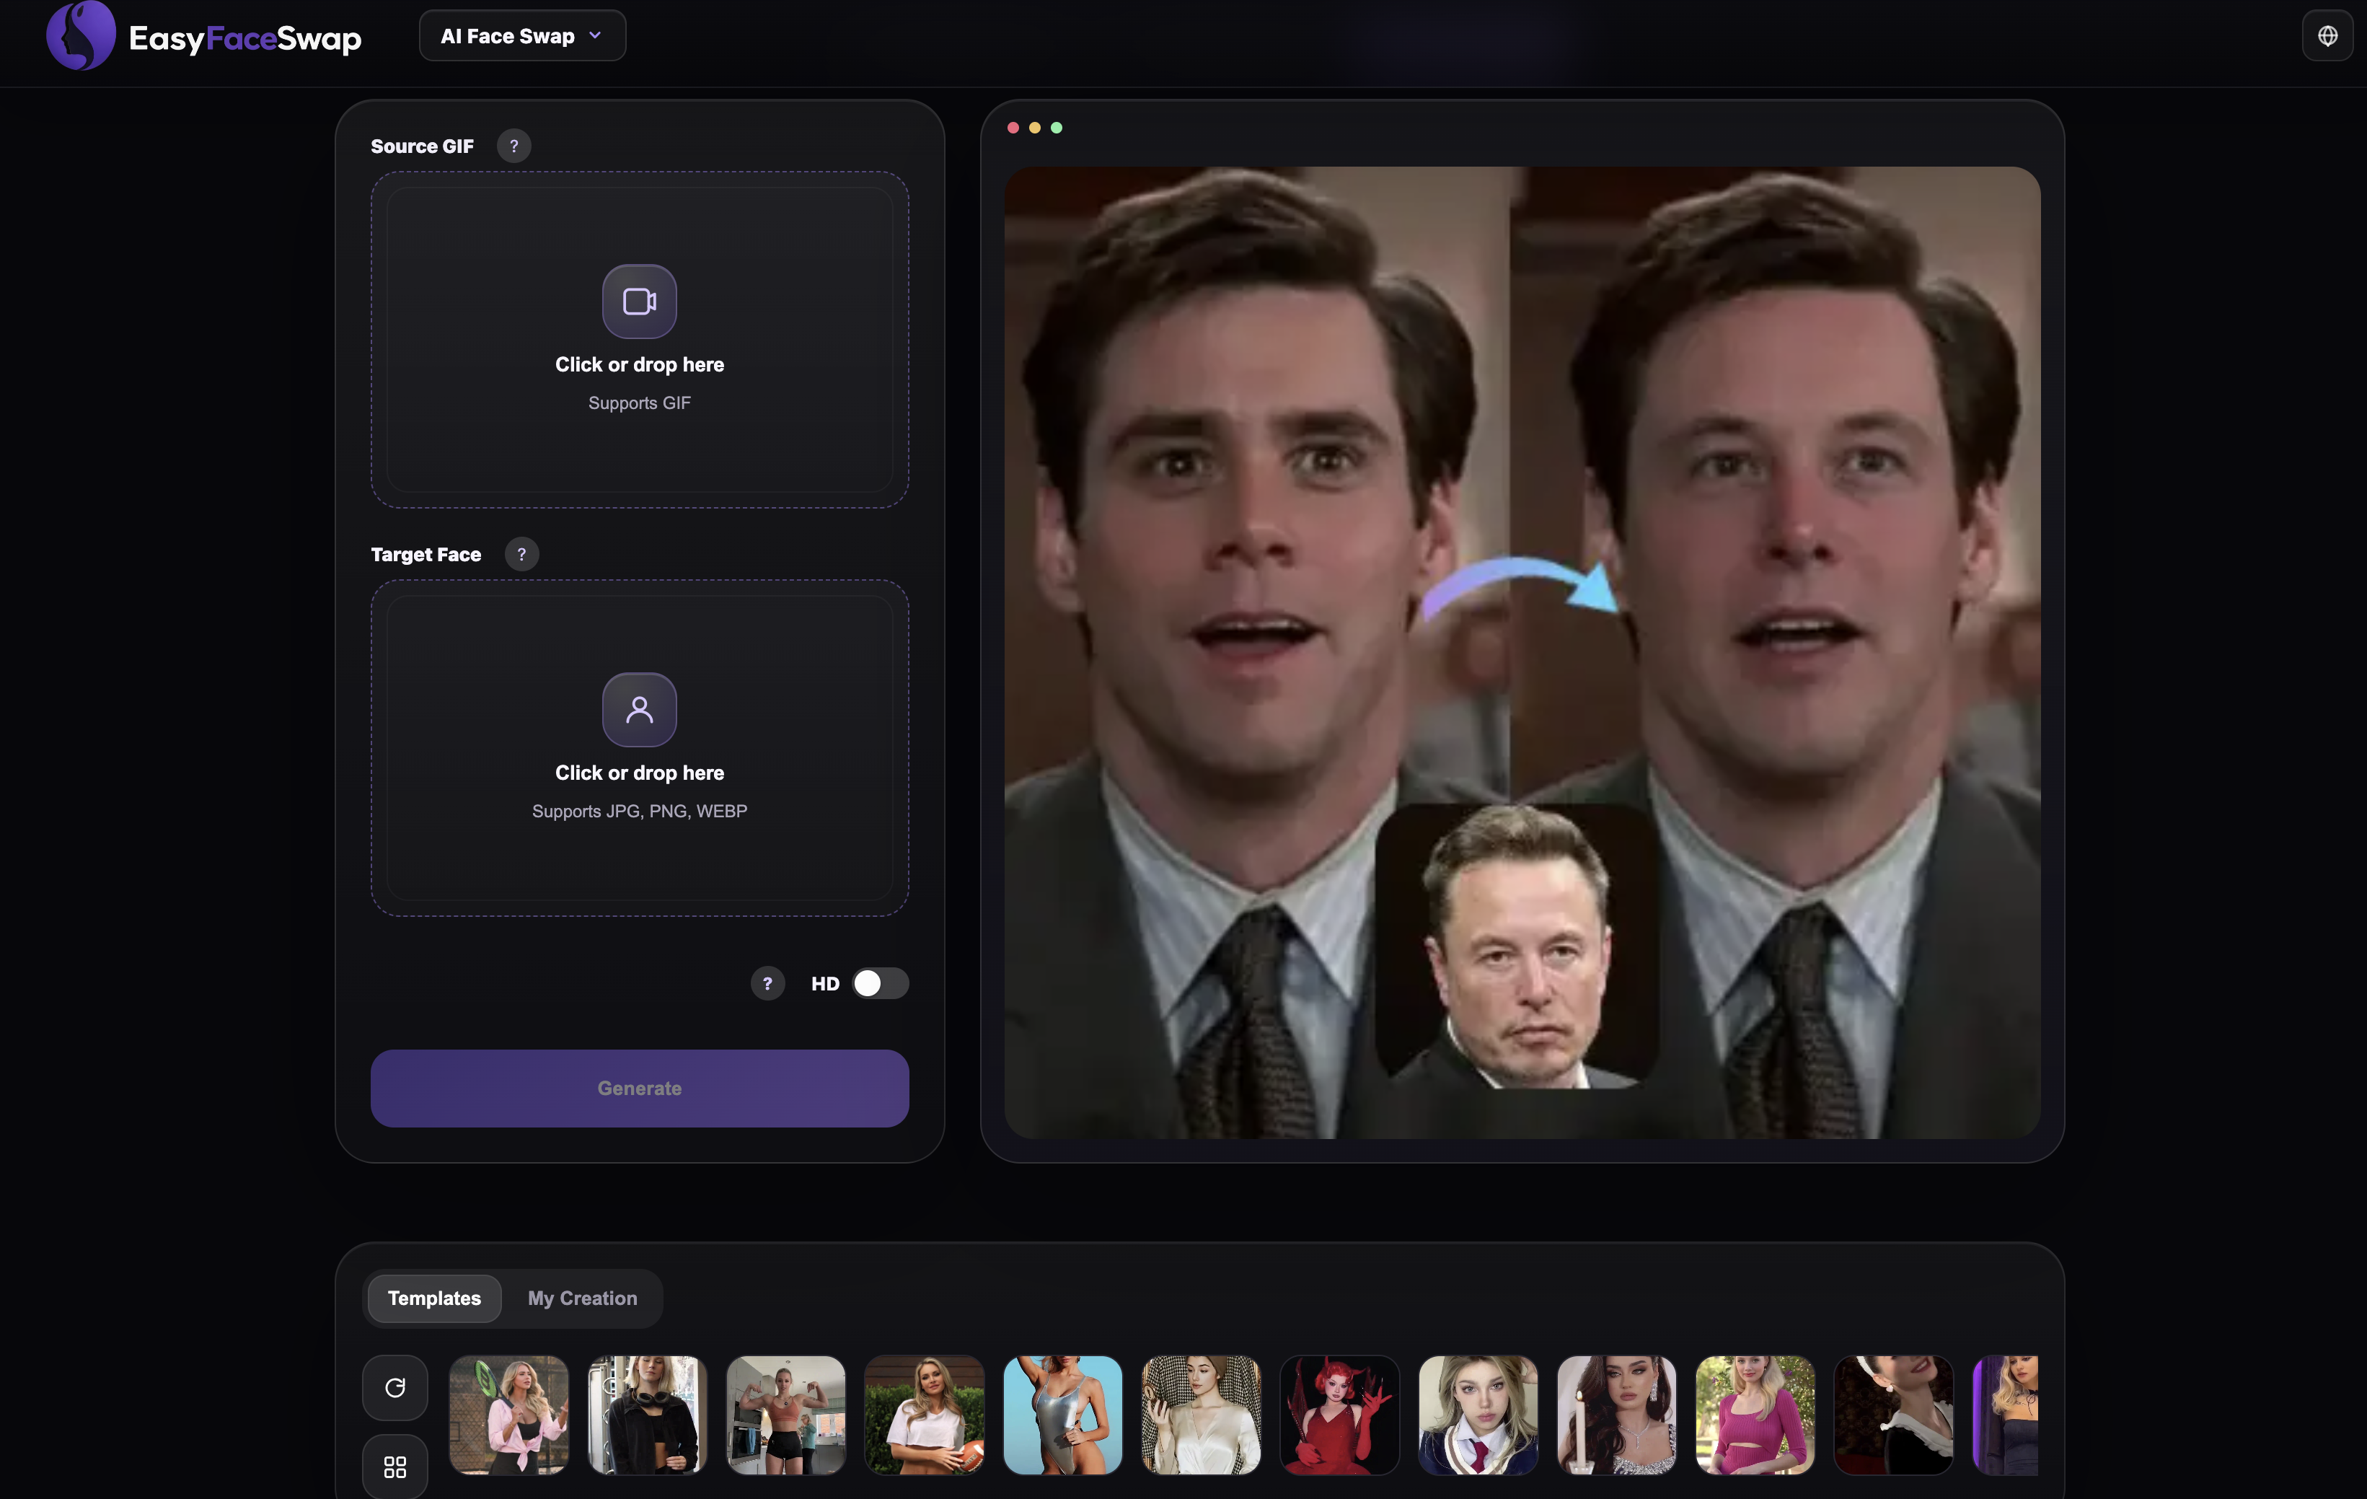2367x1499 pixels.
Task: Open the grid view icon for templates
Action: (x=395, y=1467)
